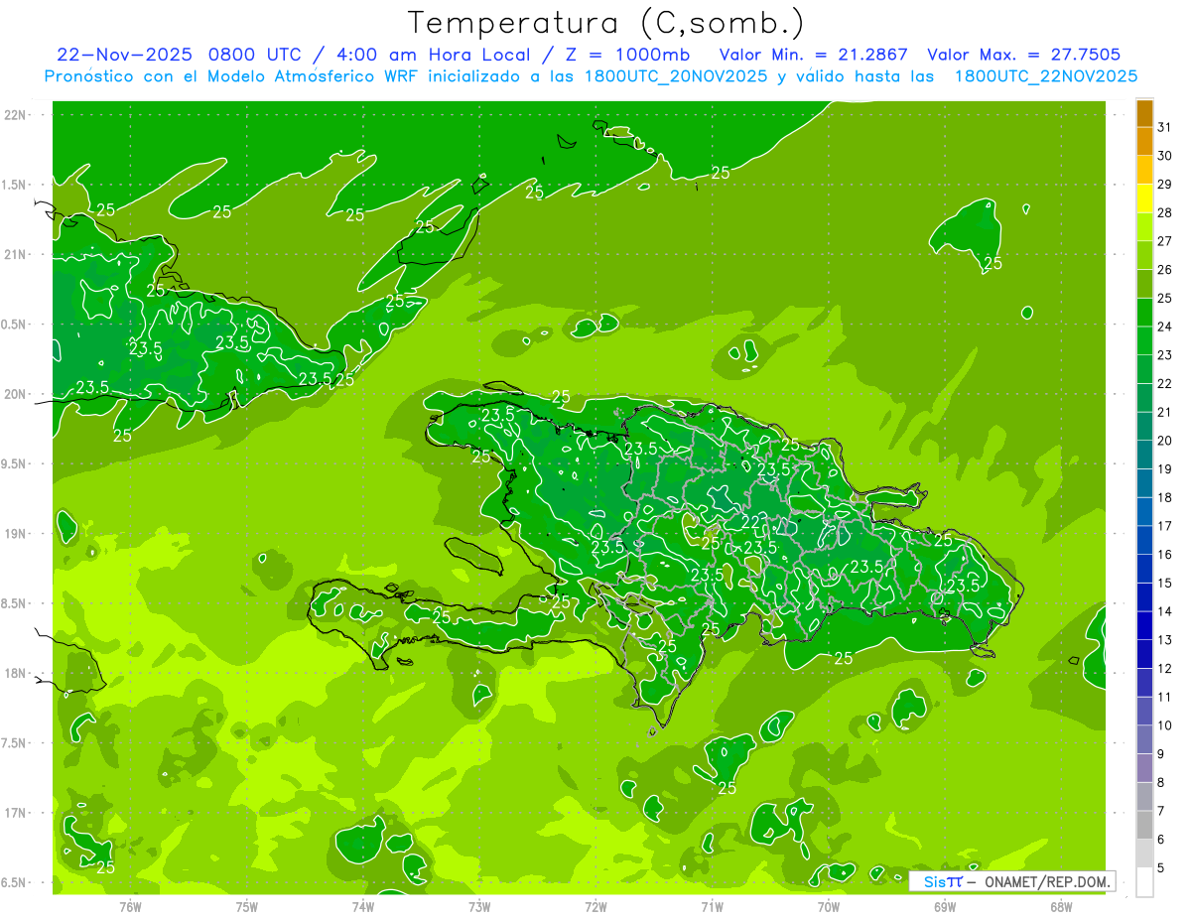Click the "21N" latitude axis label
The width and height of the screenshot is (1191, 920).
tap(16, 254)
